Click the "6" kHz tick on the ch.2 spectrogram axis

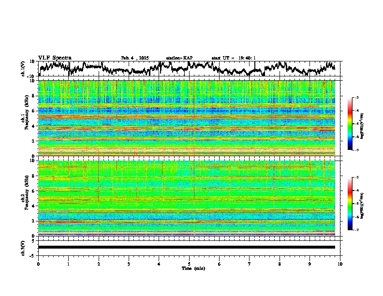(x=33, y=191)
